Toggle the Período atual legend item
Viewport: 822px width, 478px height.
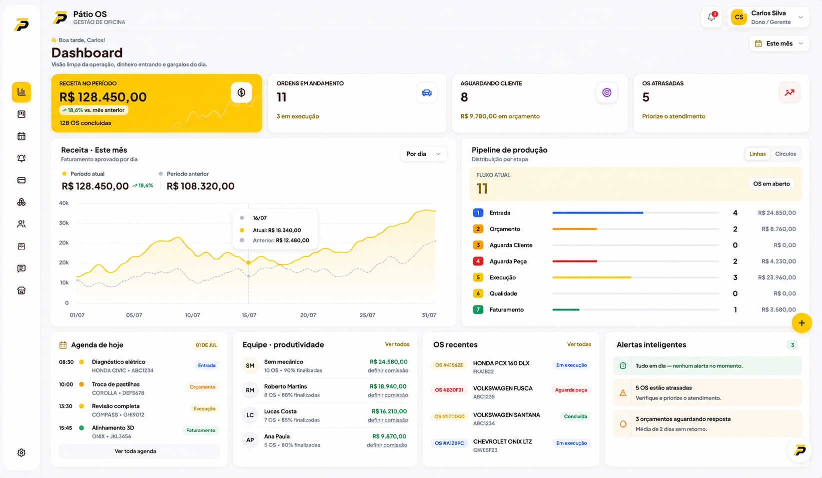[x=83, y=174]
